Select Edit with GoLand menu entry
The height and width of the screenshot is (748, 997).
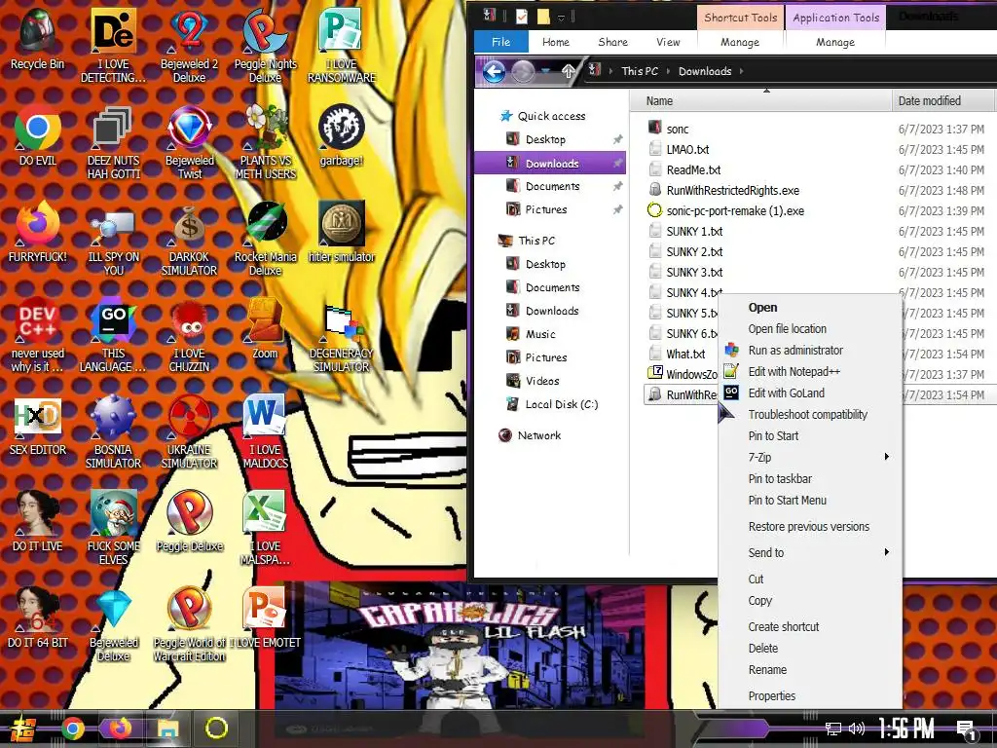(x=809, y=393)
